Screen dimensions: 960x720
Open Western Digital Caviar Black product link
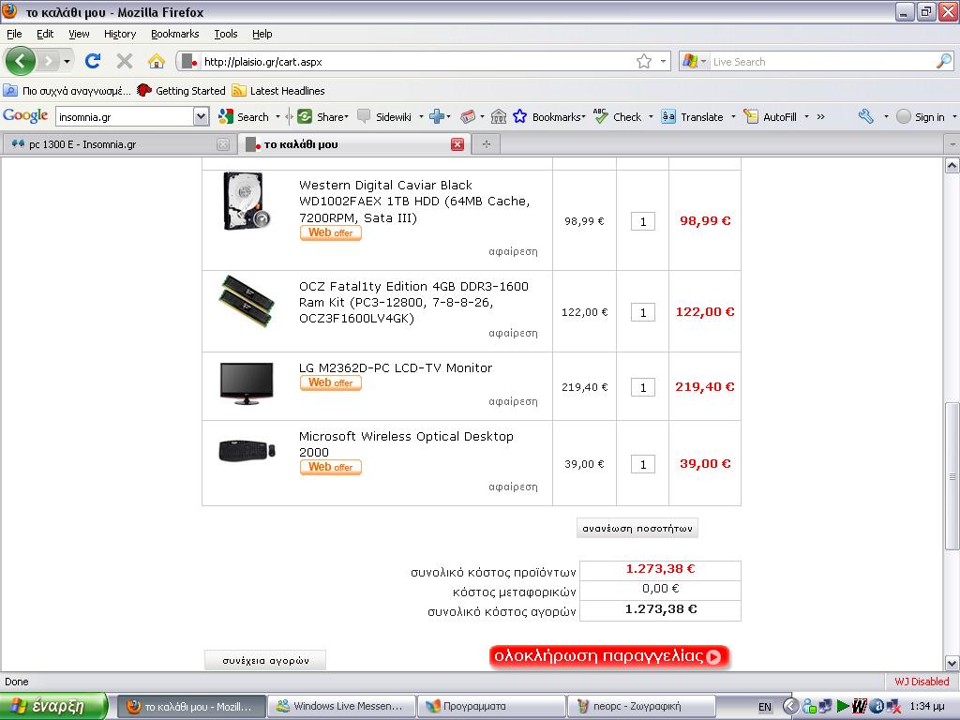coord(414,202)
